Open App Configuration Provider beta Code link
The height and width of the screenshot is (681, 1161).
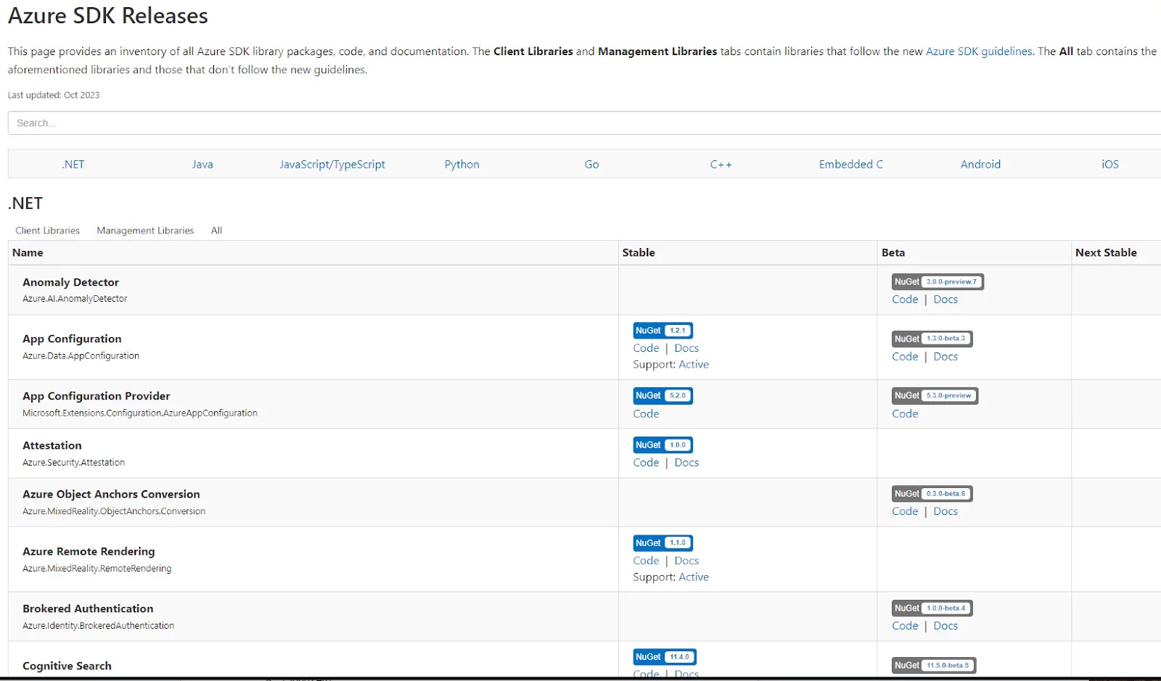coord(905,414)
